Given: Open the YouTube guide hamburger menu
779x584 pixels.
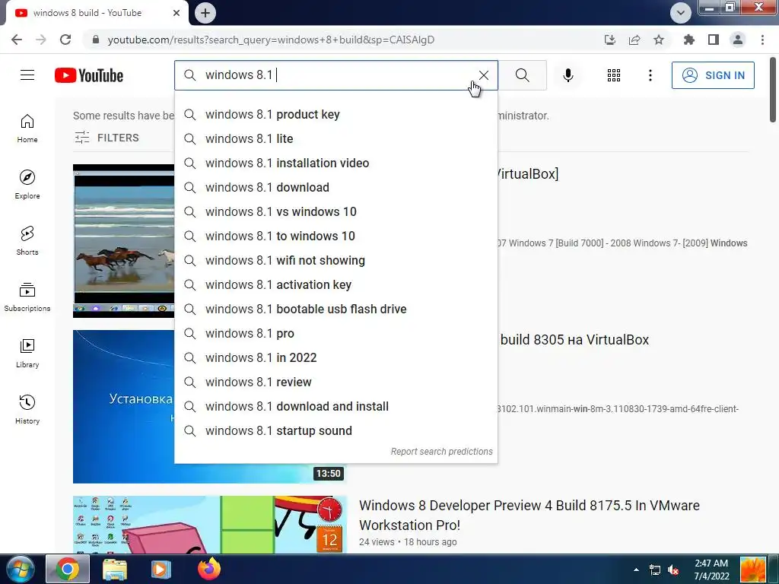Looking at the screenshot, I should pyautogui.click(x=27, y=75).
